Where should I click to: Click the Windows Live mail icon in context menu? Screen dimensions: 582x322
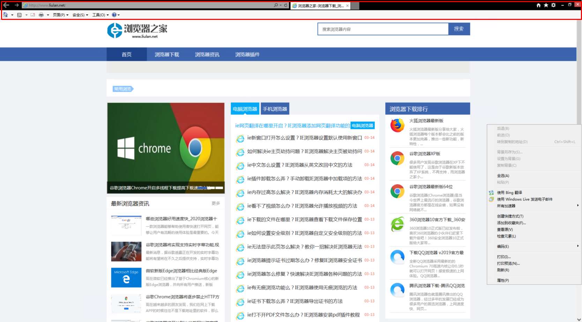point(491,199)
